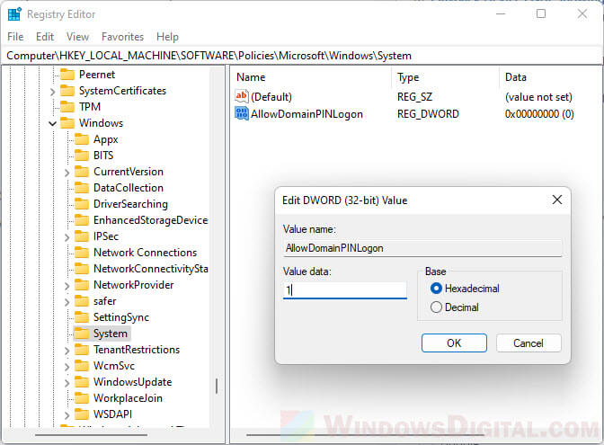Click the safer folder icon
The width and height of the screenshot is (604, 445).
(x=81, y=301)
